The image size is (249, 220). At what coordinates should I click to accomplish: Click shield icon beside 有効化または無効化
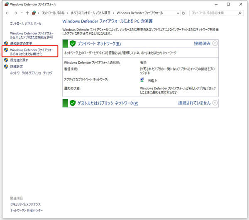pos(6,50)
